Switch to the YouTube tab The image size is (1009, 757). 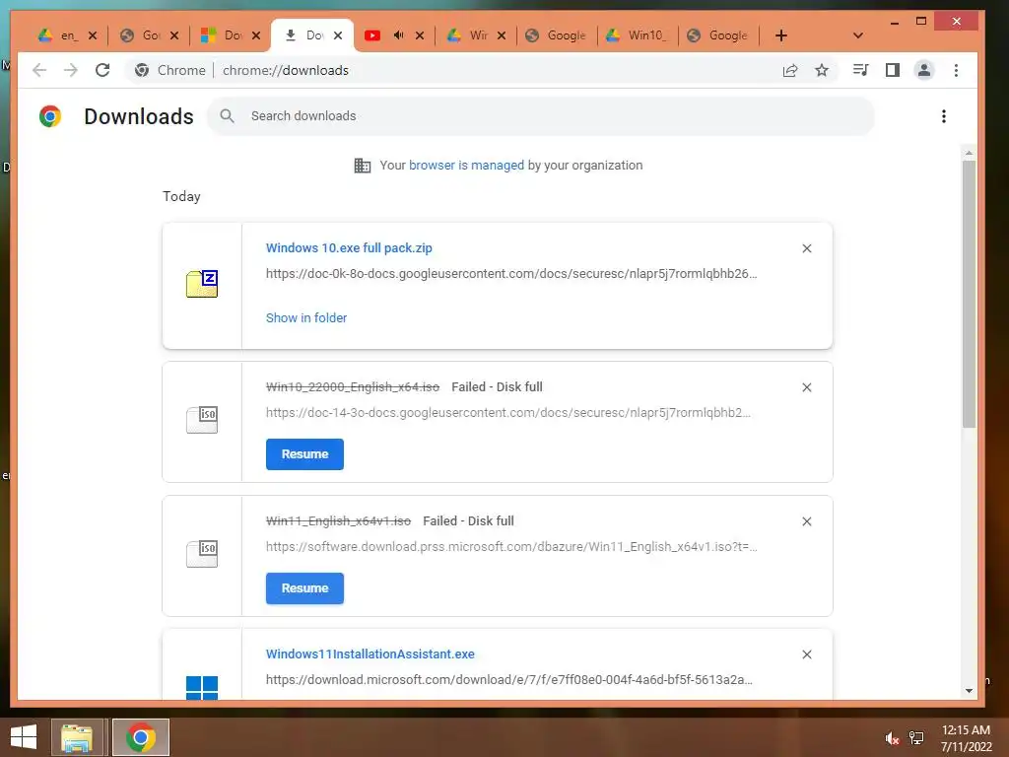click(372, 35)
